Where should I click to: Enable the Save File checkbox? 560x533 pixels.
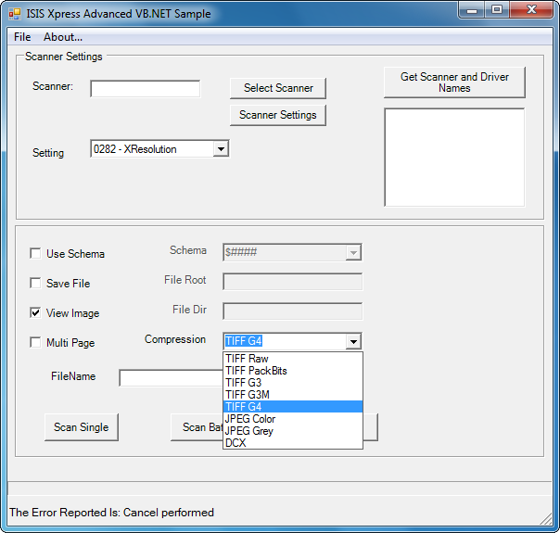click(x=35, y=283)
